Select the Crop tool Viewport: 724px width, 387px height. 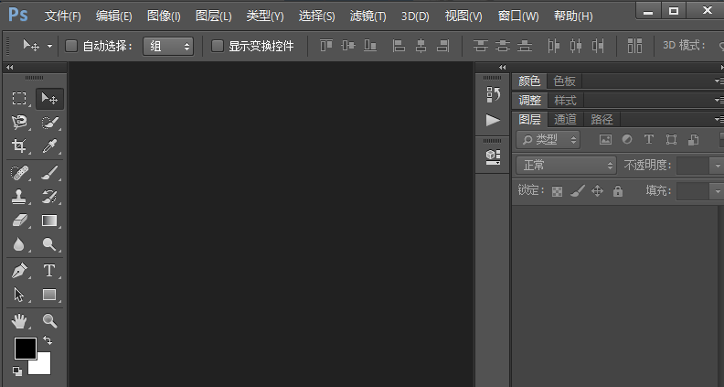point(19,146)
